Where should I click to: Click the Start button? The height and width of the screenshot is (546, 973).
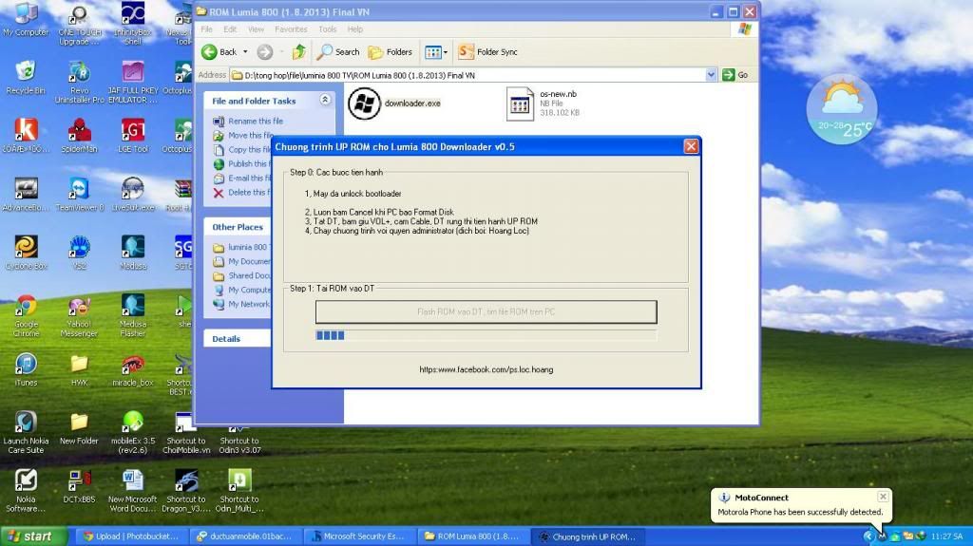pyautogui.click(x=33, y=537)
